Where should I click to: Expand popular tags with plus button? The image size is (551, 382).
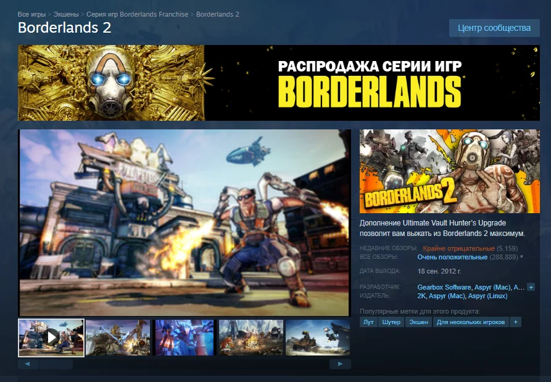tap(515, 322)
